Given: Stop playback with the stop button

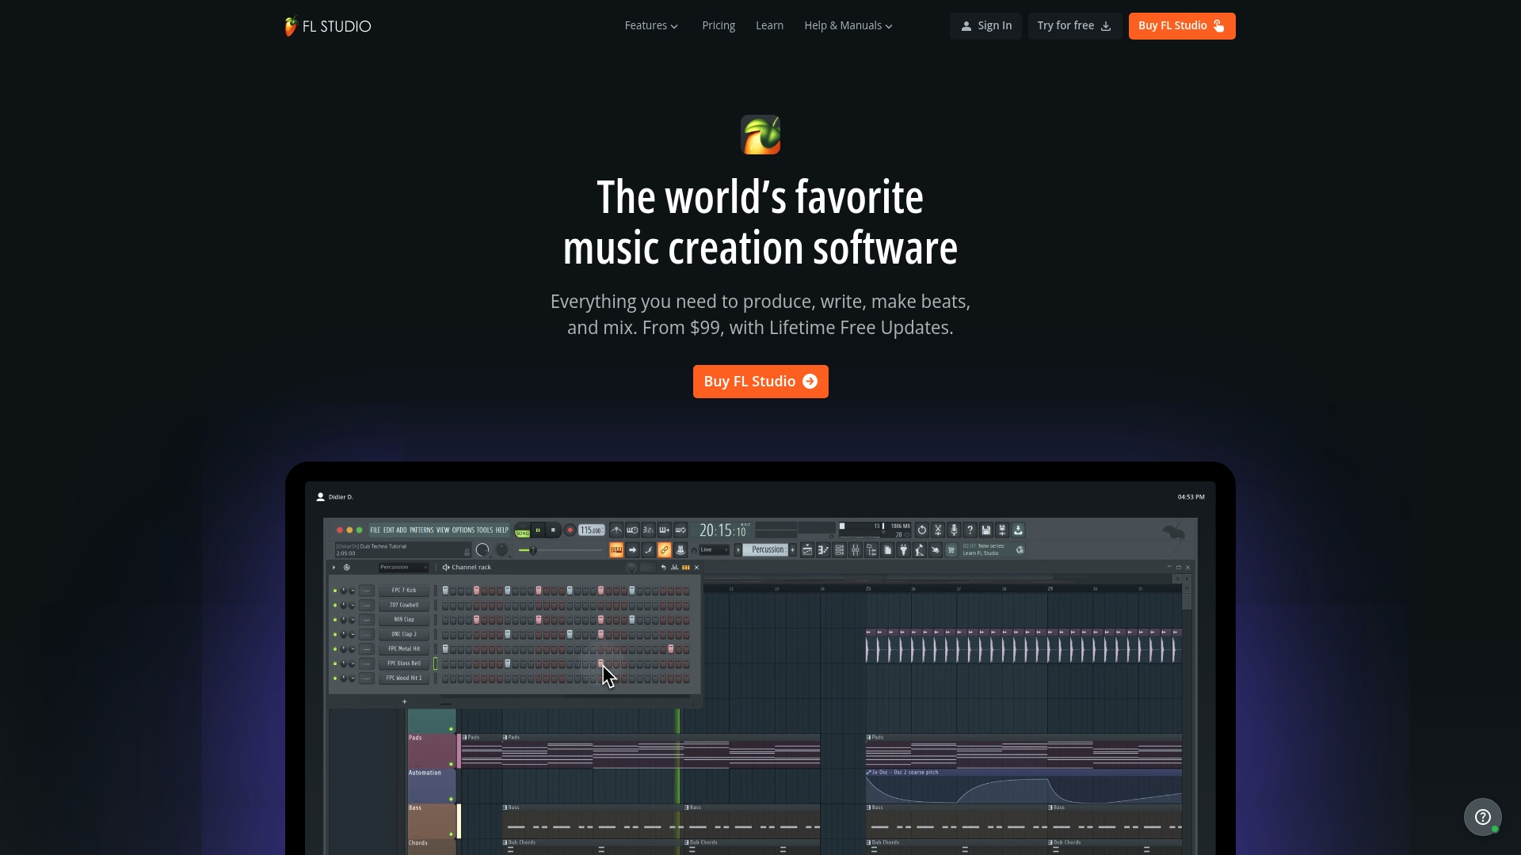Looking at the screenshot, I should 553,530.
